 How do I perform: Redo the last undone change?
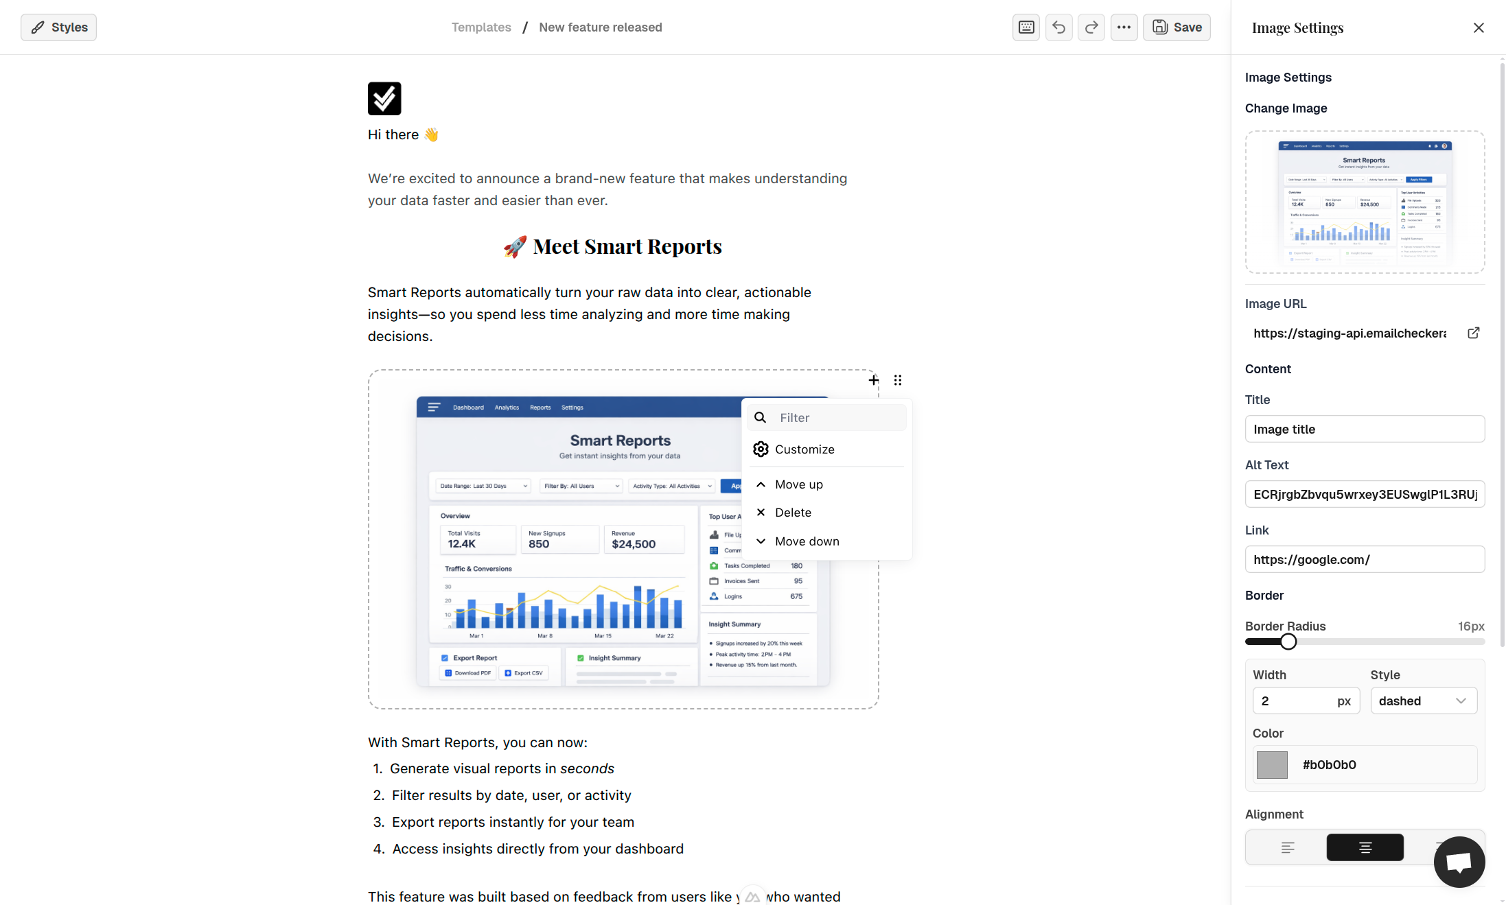1091,27
